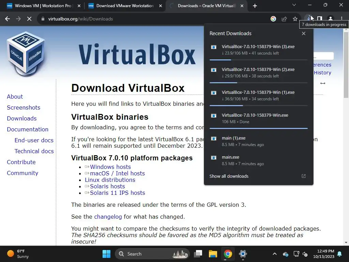Download the Solaris hosts package

tap(107, 186)
